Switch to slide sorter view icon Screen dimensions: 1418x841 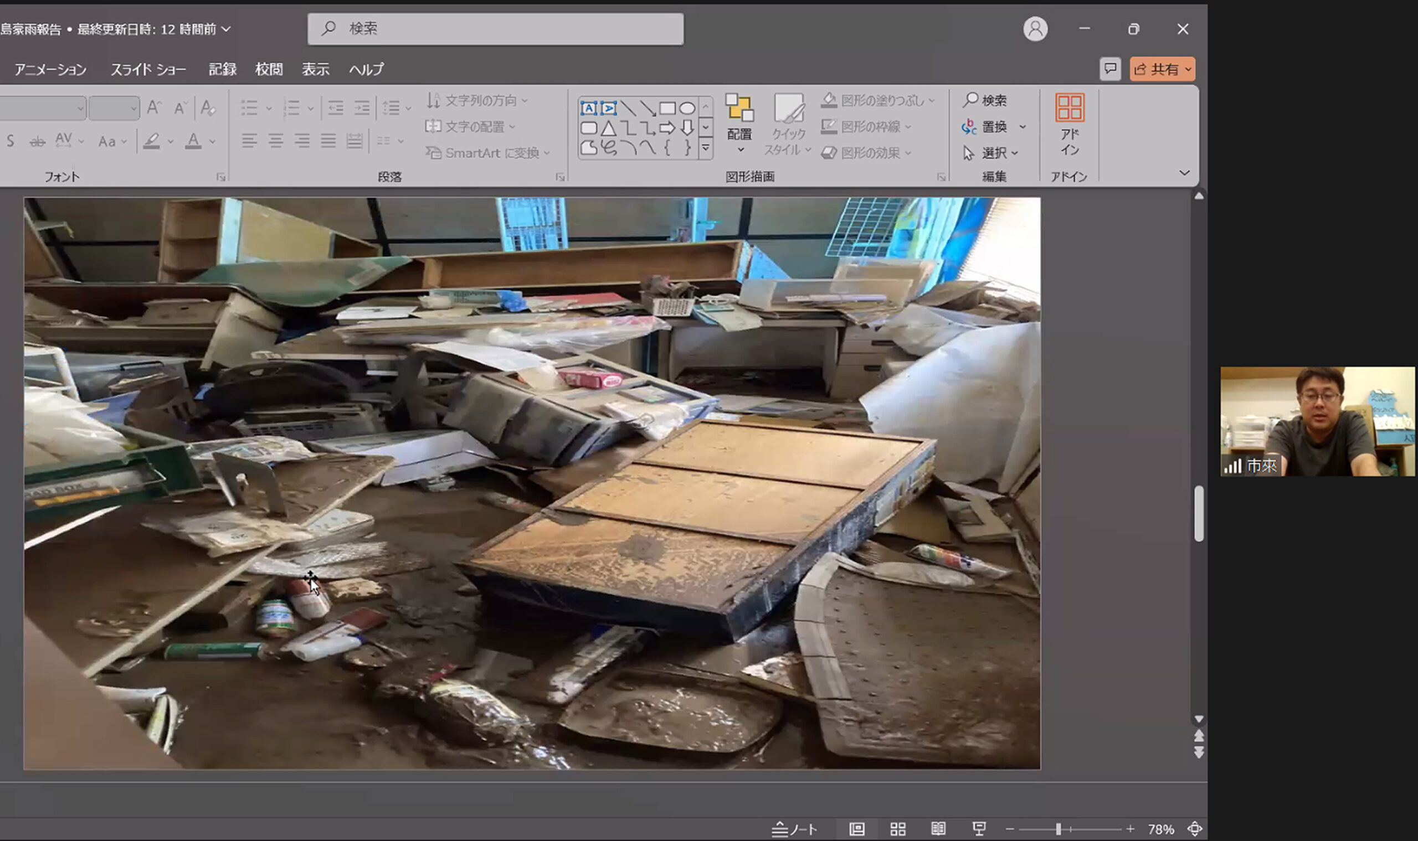click(x=897, y=829)
